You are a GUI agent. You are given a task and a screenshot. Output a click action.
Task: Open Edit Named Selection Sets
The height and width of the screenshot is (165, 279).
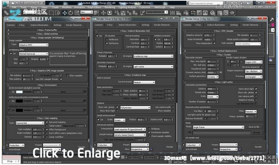(142, 13)
